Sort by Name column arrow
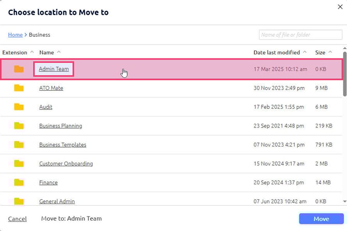The image size is (347, 231). (59, 52)
